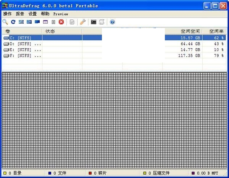Open the 报告 menu

[x=20, y=14]
